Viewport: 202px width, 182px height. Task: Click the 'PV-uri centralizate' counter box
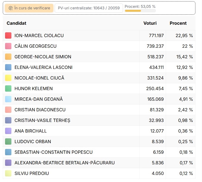pyautogui.click(x=89, y=8)
